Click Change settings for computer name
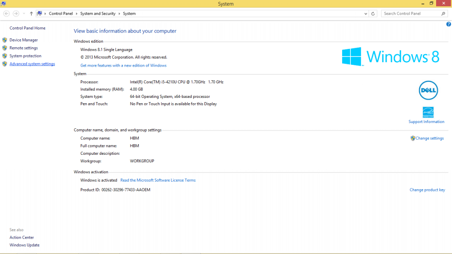Image resolution: width=452 pixels, height=254 pixels. click(429, 138)
